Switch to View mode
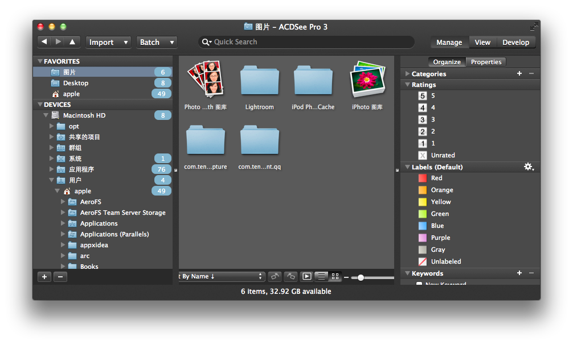 pos(482,42)
